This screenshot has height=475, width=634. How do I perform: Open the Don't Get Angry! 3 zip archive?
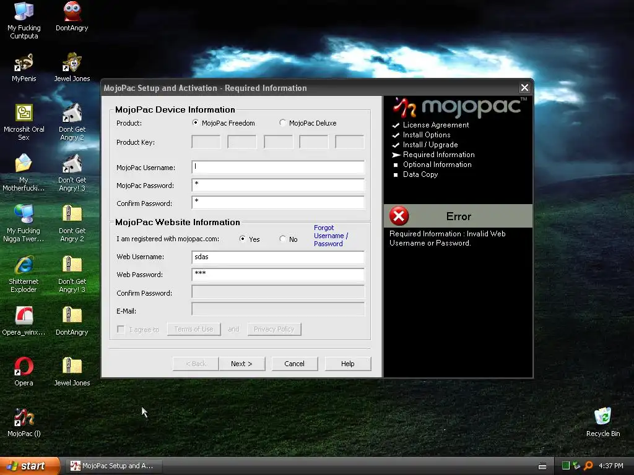pyautogui.click(x=72, y=265)
